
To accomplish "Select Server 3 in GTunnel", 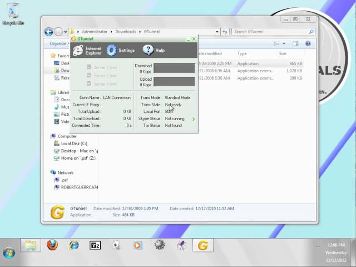I will point(102,84).
